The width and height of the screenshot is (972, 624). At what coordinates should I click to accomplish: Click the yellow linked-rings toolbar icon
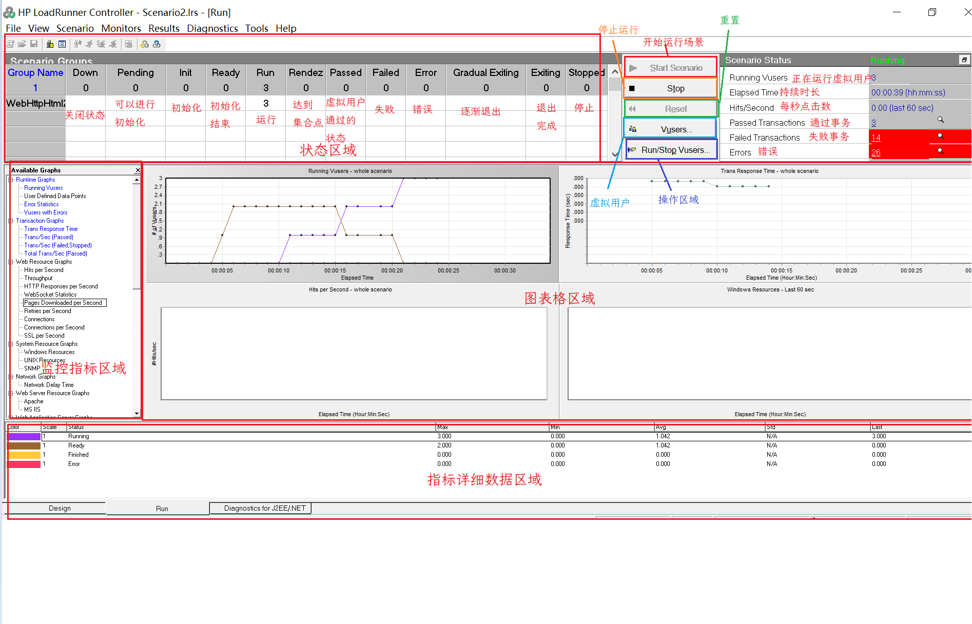tap(145, 44)
